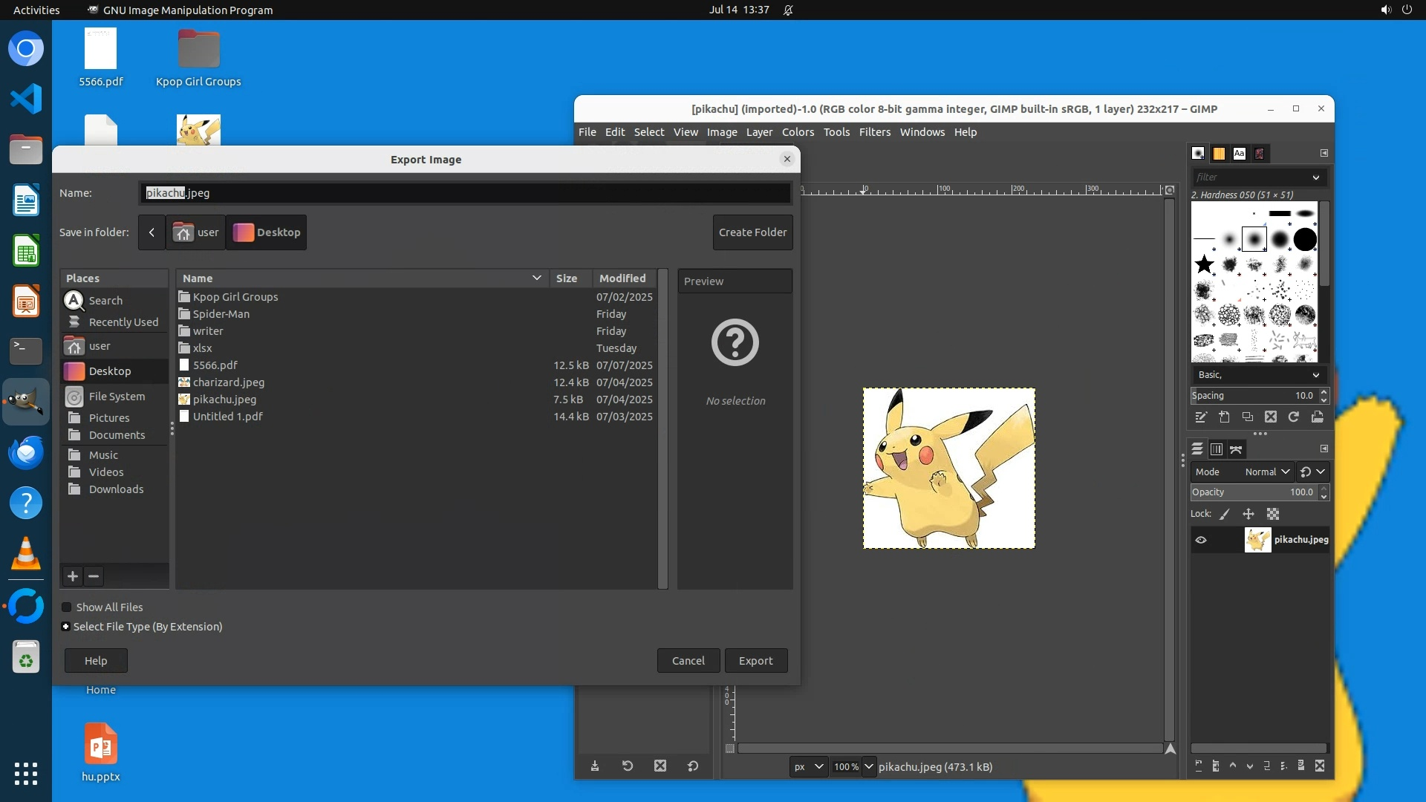Open the Filters menu

pos(874,132)
